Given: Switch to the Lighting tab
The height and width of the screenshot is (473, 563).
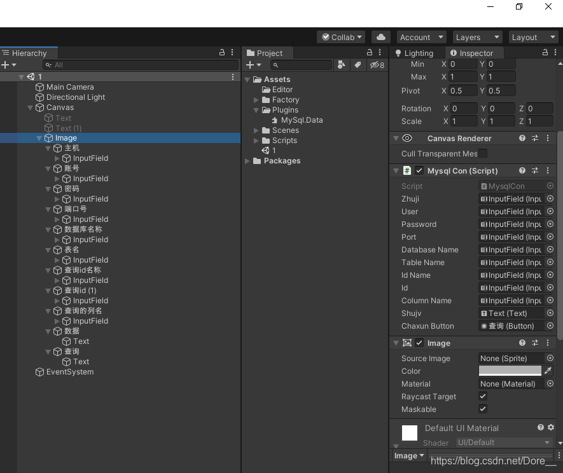Looking at the screenshot, I should tap(417, 53).
